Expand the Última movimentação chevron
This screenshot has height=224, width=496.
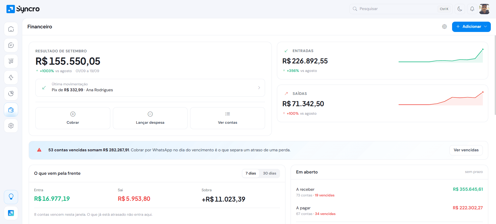(x=259, y=88)
